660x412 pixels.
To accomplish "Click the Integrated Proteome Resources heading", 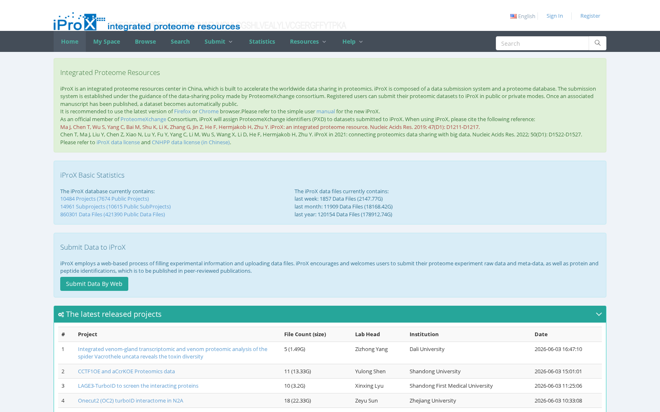I will coord(110,73).
